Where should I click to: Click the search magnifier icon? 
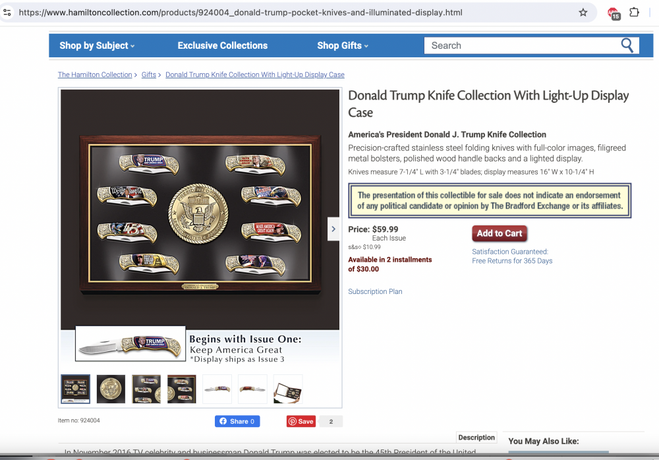coord(627,45)
